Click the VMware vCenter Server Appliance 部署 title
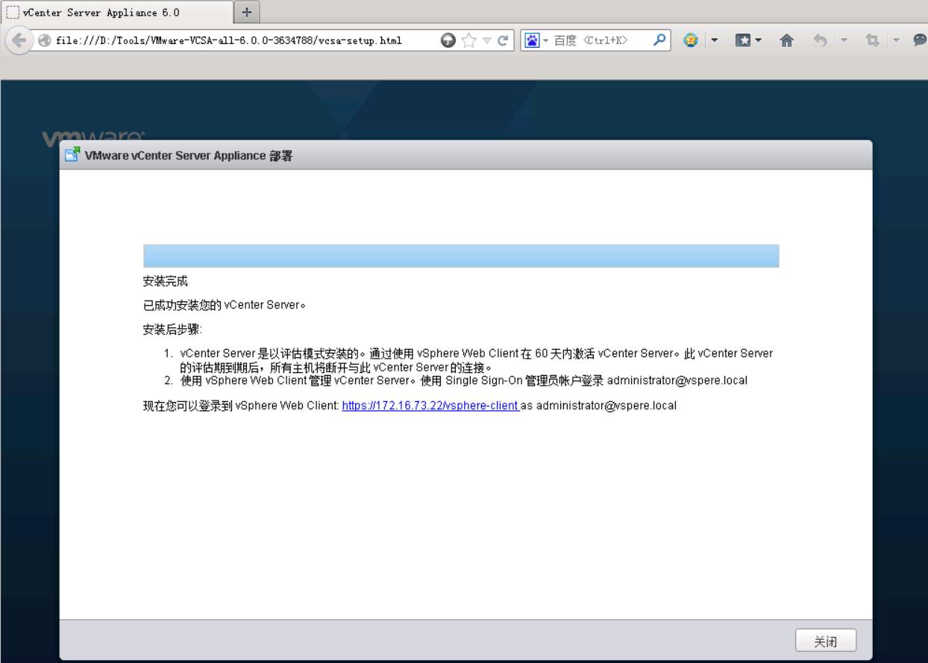Screen dimensions: 928x663 tap(189, 155)
